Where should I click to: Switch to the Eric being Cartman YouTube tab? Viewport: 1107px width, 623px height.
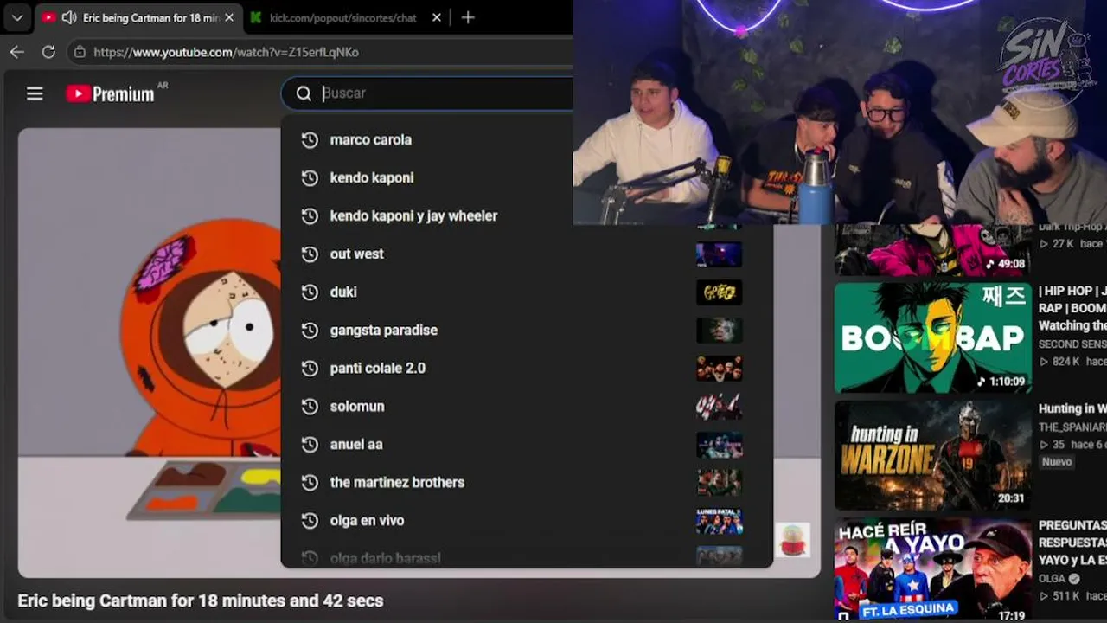[x=138, y=17]
